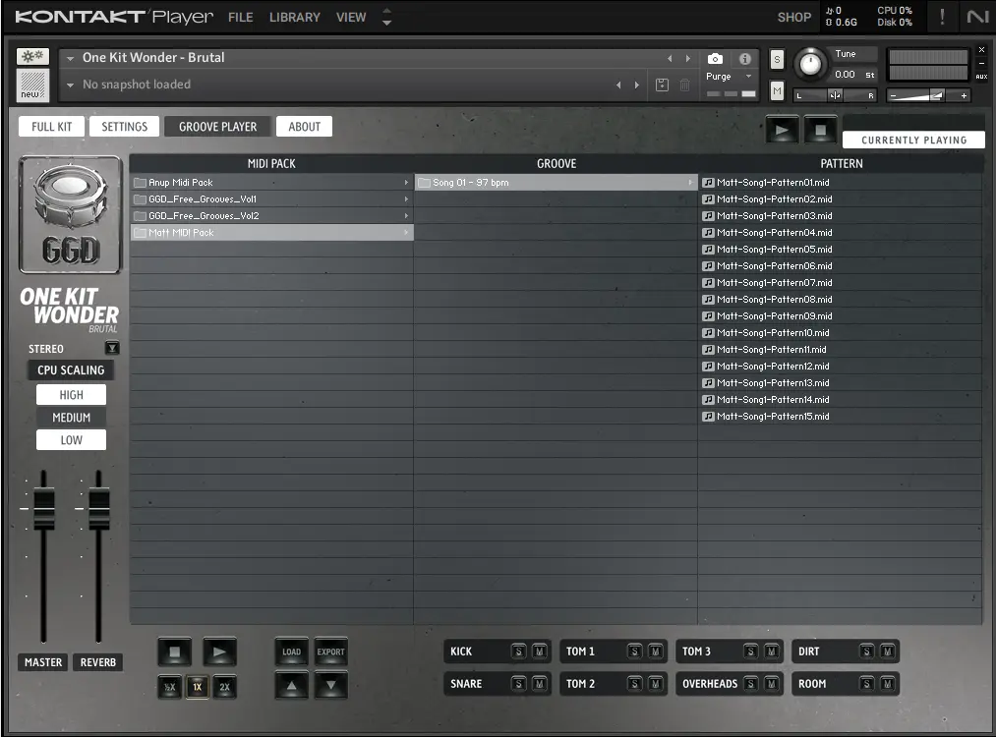Image resolution: width=996 pixels, height=737 pixels.
Task: Click the Native Instruments NI logo
Action: [x=977, y=17]
